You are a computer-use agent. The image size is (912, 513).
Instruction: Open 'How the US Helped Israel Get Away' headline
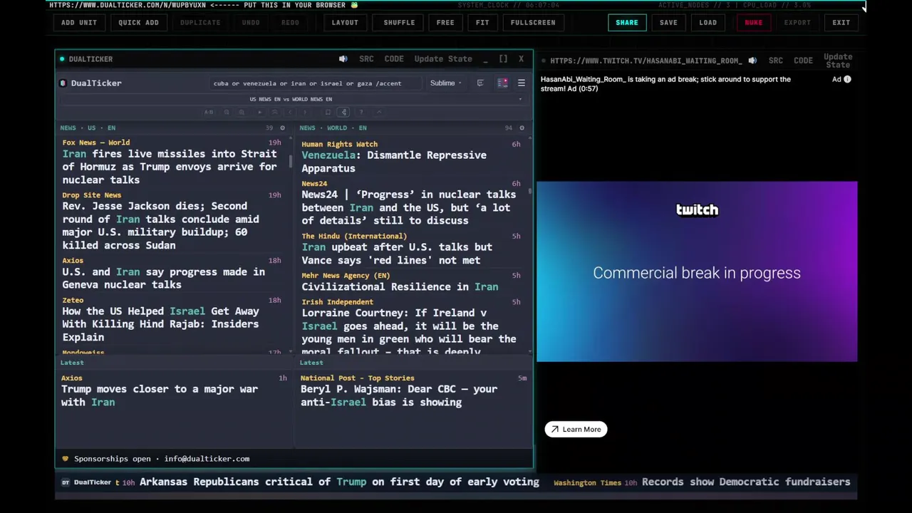click(160, 324)
